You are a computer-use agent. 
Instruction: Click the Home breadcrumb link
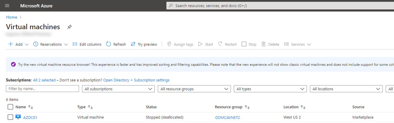click(12, 17)
